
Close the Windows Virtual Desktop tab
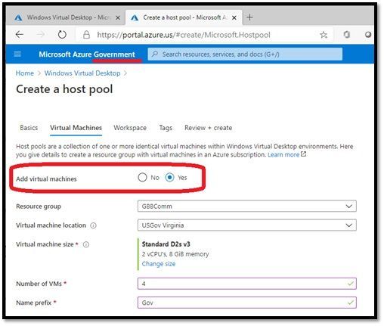tap(118, 17)
